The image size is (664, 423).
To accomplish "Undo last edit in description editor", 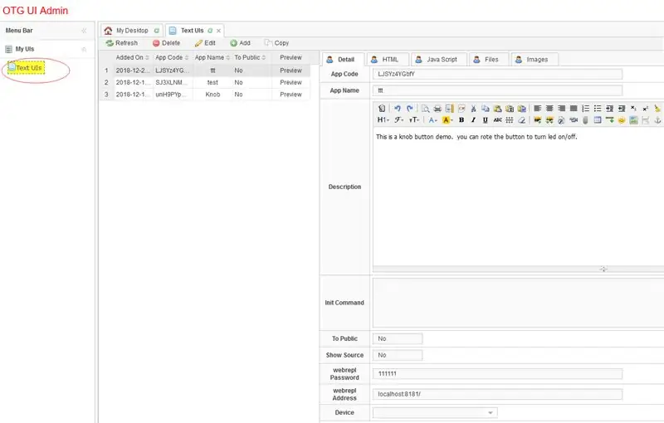I will (398, 109).
